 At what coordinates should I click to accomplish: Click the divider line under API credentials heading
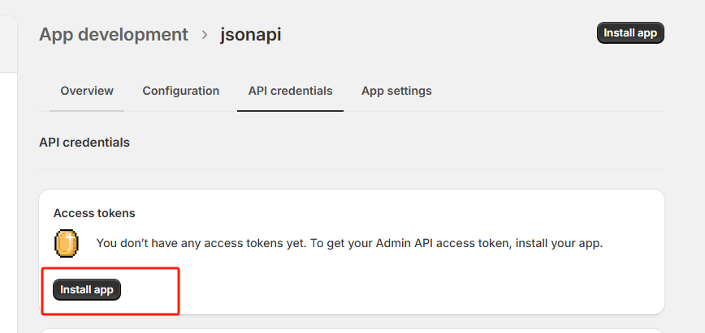coord(352,169)
